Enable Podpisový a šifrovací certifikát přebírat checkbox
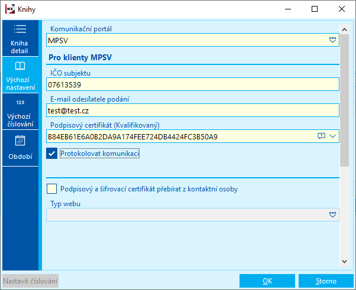Image resolution: width=356 pixels, height=290 pixels. (52, 188)
